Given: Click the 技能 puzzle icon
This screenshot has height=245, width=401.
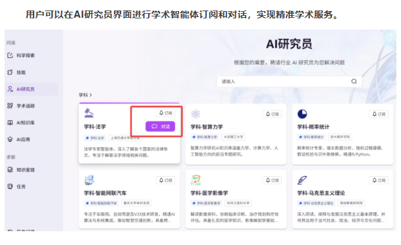Looking at the screenshot, I should 10,72.
